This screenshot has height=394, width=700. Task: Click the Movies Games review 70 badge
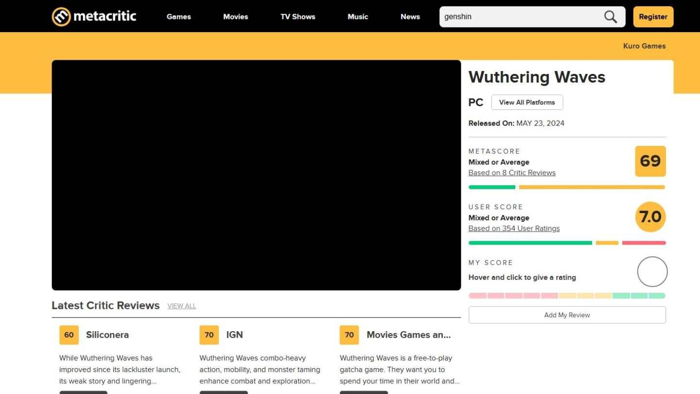[349, 335]
